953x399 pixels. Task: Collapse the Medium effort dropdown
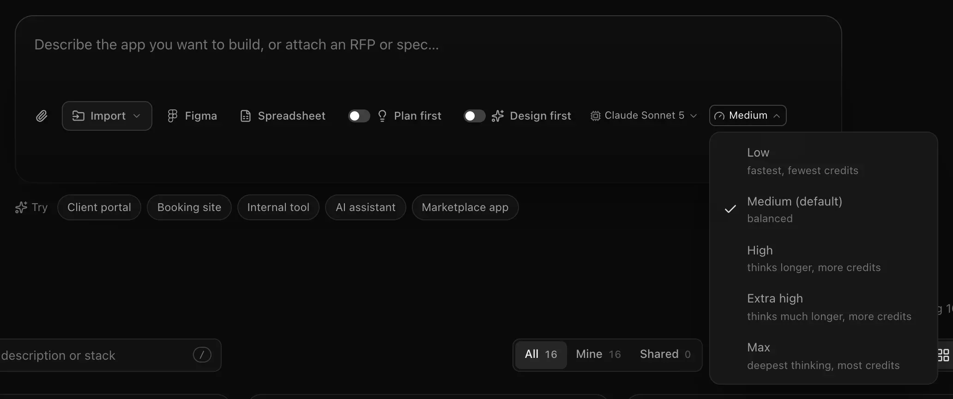point(748,115)
